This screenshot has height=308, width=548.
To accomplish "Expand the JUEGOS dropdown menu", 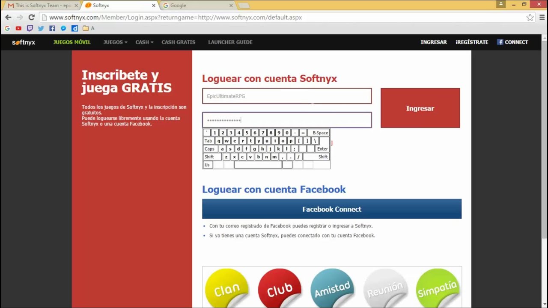I will [115, 42].
